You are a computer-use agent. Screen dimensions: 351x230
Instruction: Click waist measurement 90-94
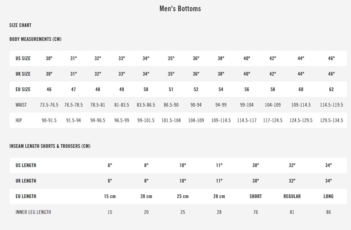click(x=196, y=105)
